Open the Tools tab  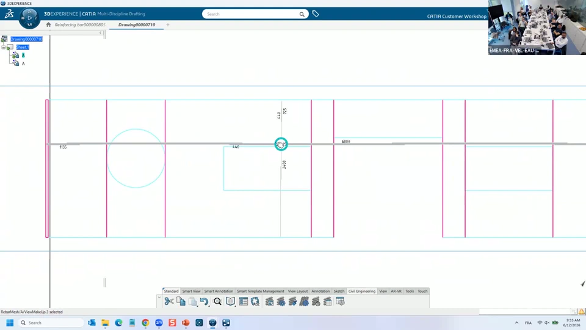pyautogui.click(x=410, y=291)
